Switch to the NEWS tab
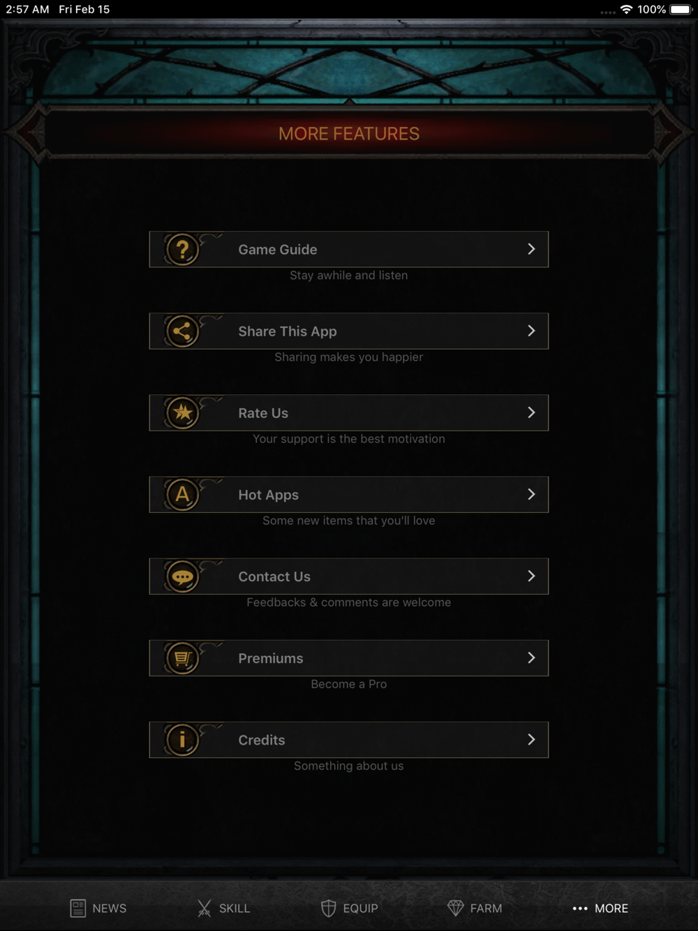This screenshot has width=698, height=931. click(x=98, y=908)
